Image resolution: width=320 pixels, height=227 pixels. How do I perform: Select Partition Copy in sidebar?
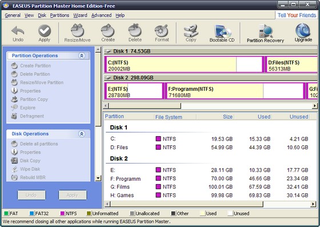[x=29, y=99]
